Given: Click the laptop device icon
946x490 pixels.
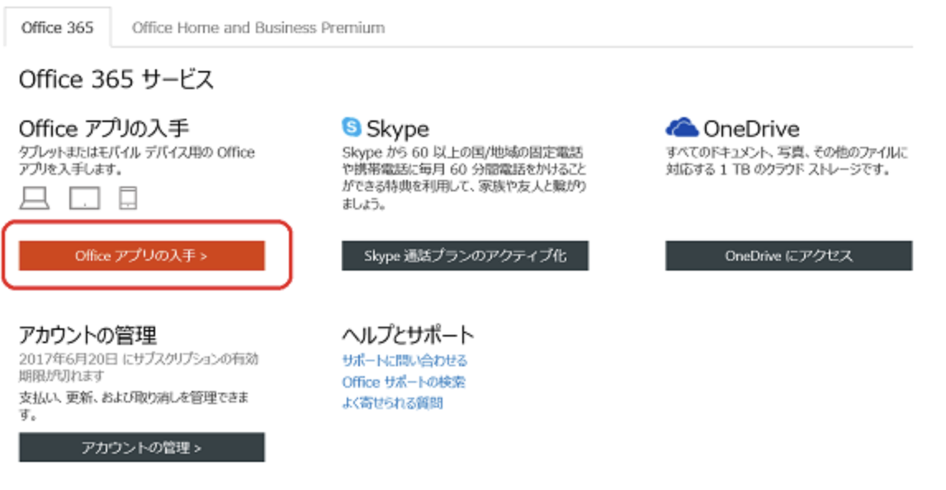Looking at the screenshot, I should click(34, 199).
